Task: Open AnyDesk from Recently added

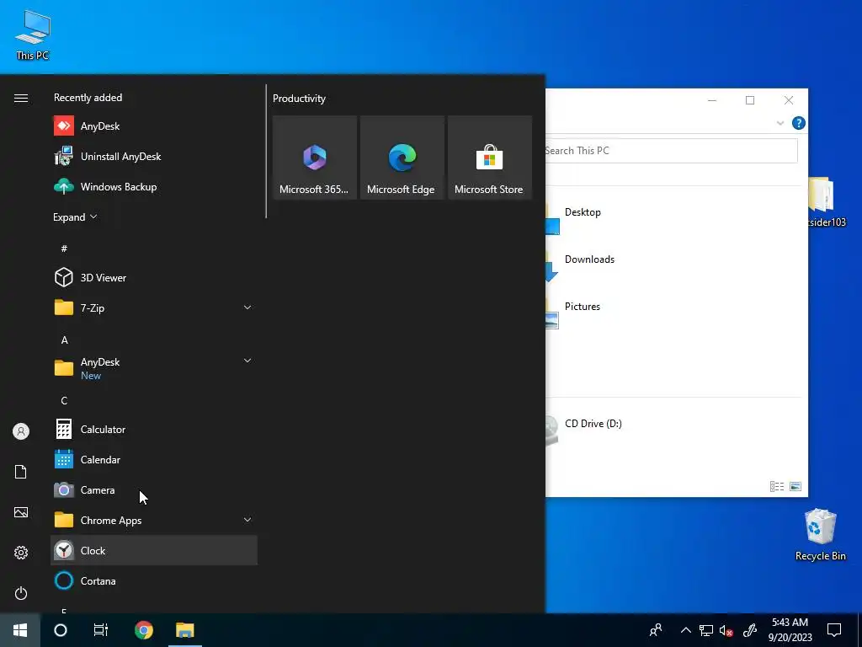Action: tap(154, 126)
